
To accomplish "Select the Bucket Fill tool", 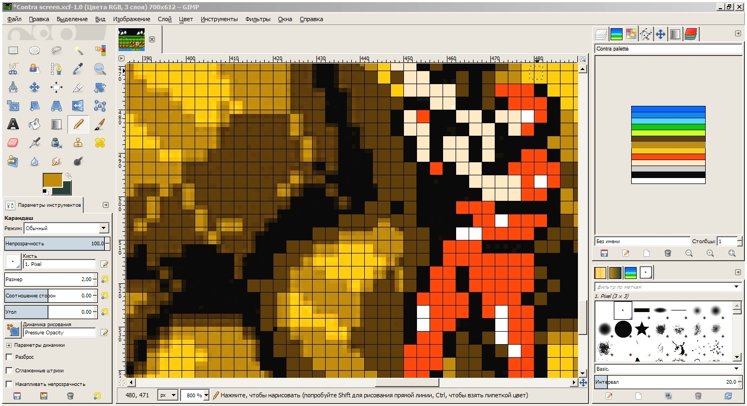I will coord(34,124).
